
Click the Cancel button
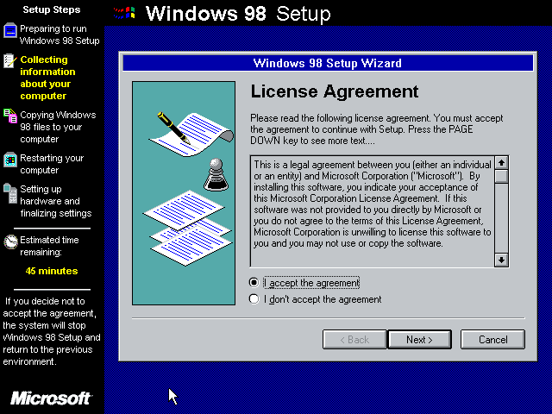[492, 340]
